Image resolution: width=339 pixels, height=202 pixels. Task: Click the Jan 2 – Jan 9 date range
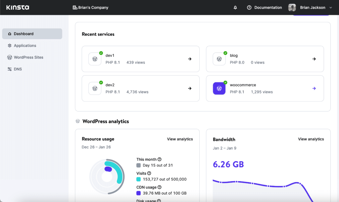(x=224, y=148)
